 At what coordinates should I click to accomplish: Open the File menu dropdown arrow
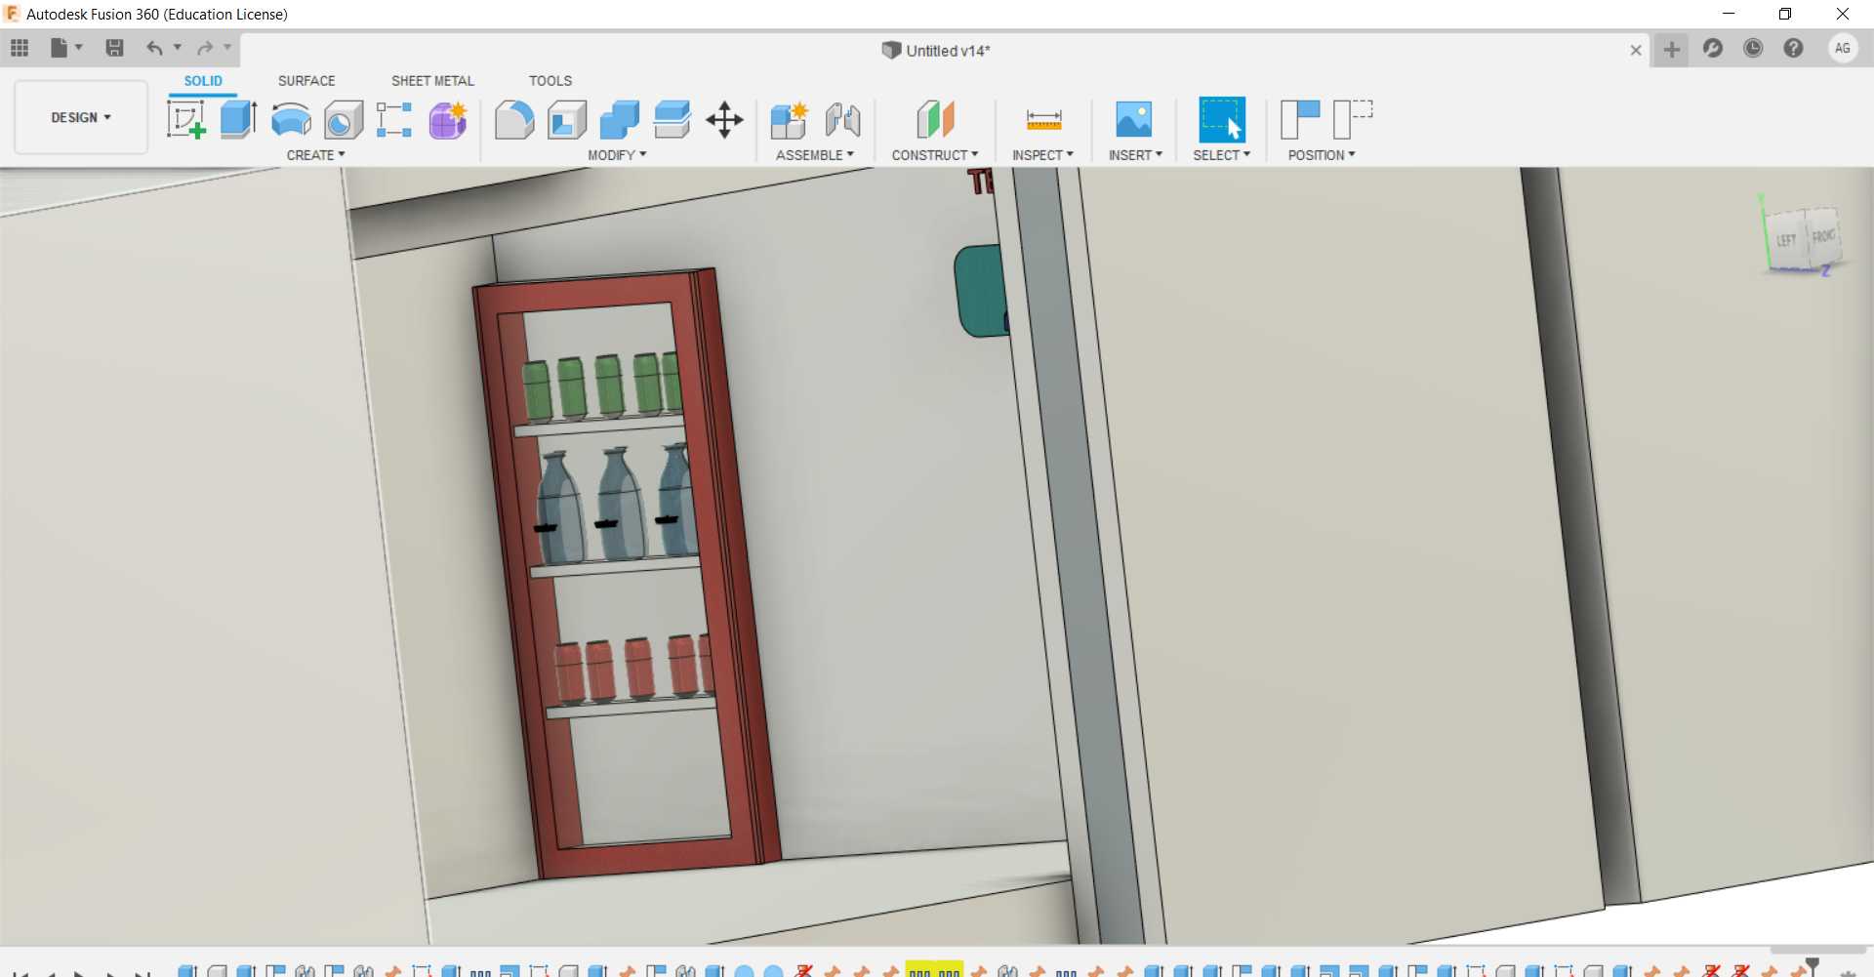click(79, 47)
